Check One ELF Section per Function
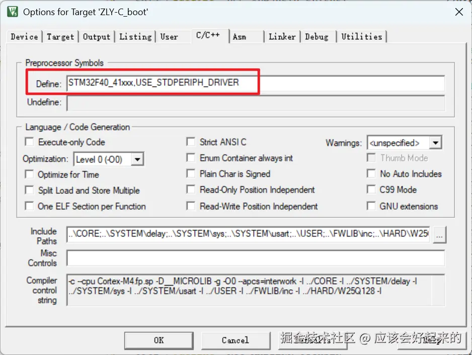 (29, 206)
